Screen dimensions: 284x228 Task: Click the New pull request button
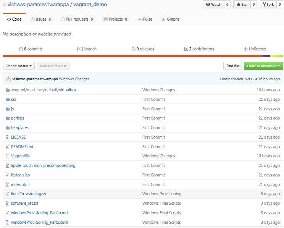pyautogui.click(x=53, y=66)
